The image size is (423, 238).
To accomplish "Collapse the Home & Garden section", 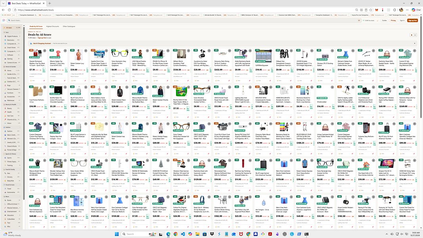I will tap(11, 67).
